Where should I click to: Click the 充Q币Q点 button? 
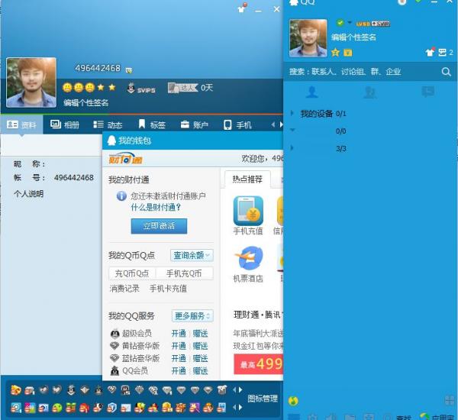132,273
